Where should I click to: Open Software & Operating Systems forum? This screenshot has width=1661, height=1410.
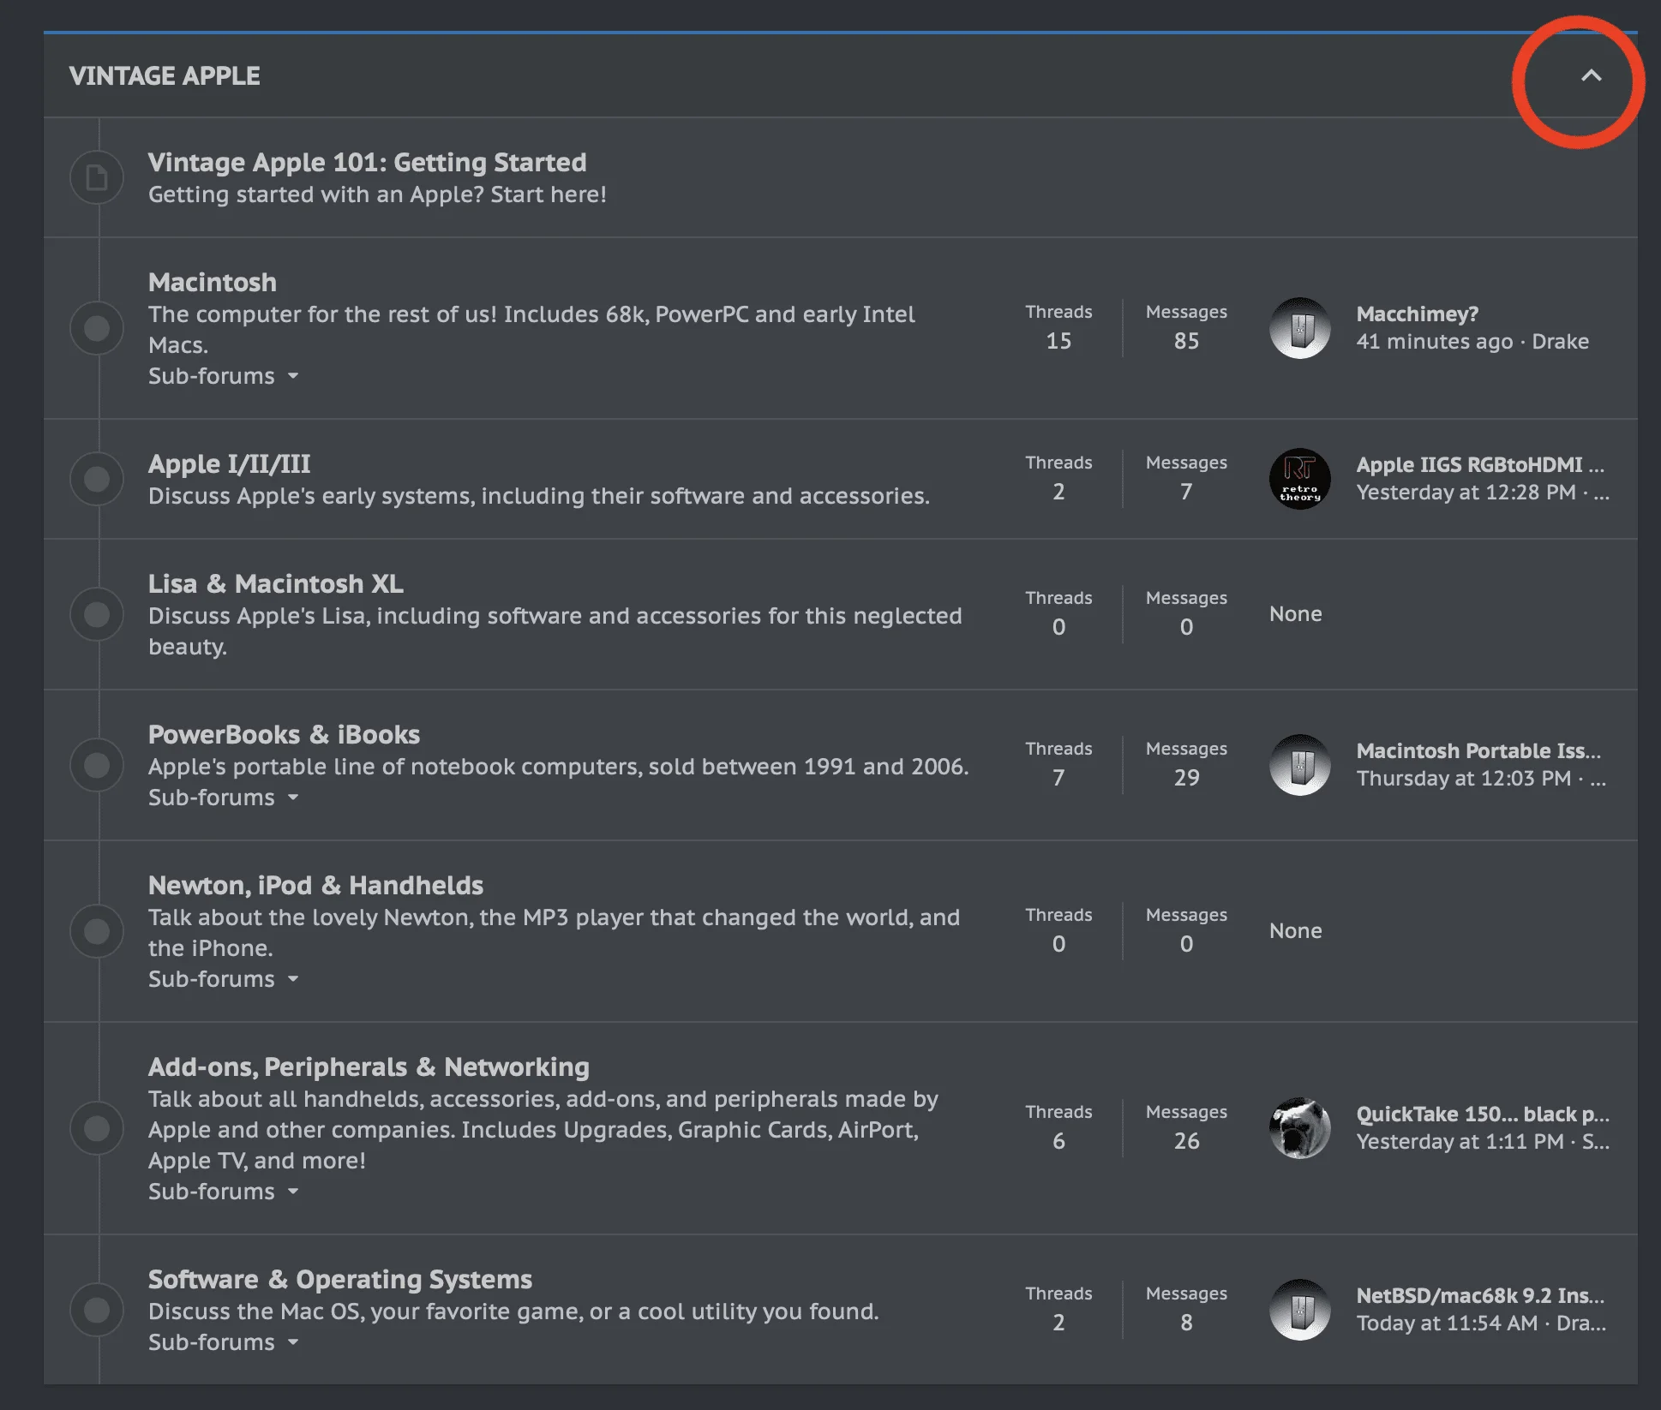(340, 1279)
